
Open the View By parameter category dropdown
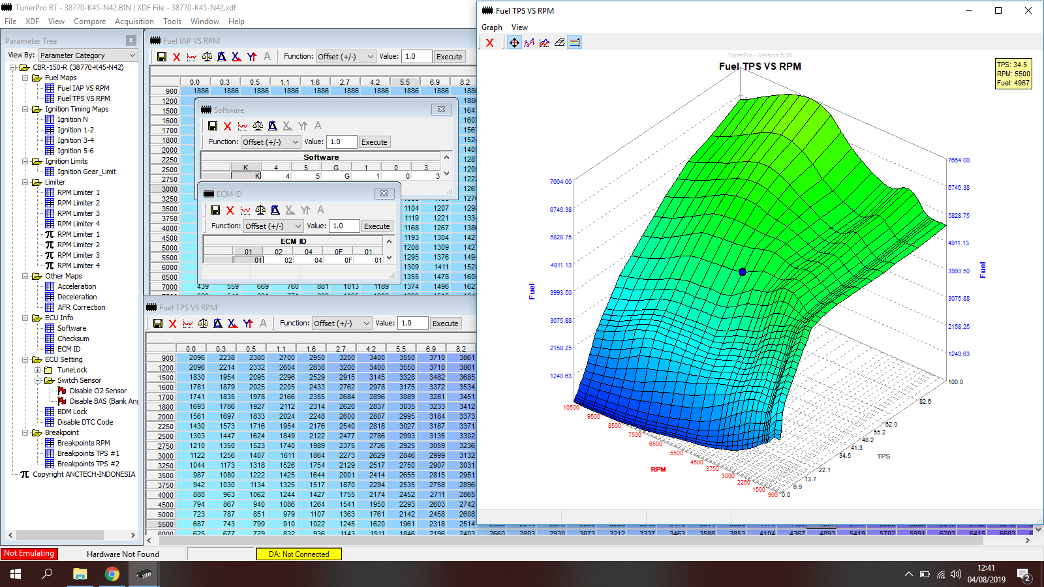88,55
